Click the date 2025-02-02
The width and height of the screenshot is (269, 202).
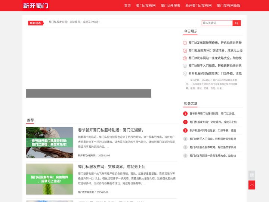tap(102, 192)
